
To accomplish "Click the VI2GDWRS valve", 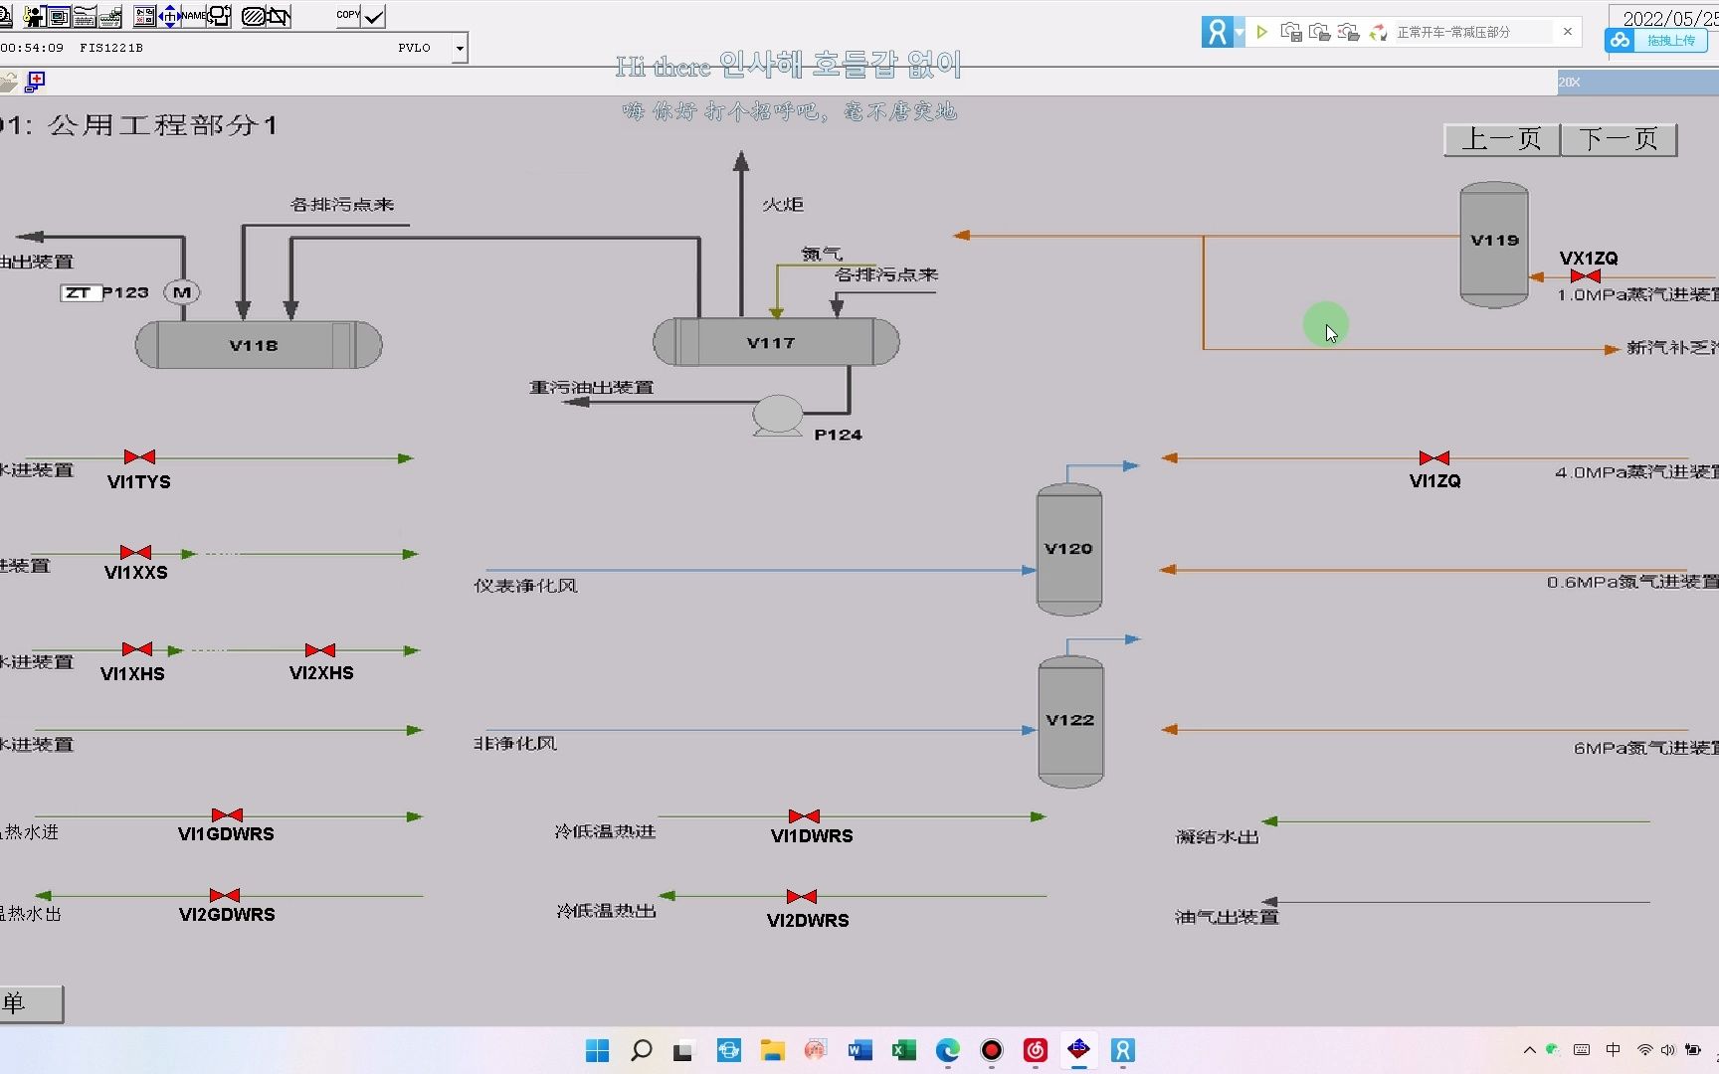I will (x=225, y=896).
